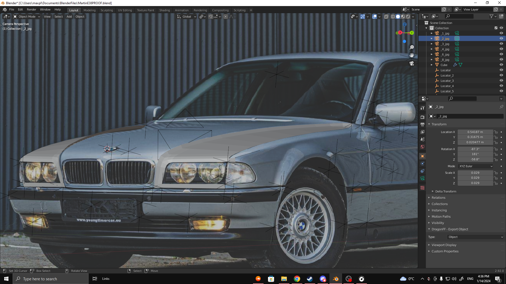Lock the Location X transform value
This screenshot has width=506, height=284.
[x=496, y=132]
